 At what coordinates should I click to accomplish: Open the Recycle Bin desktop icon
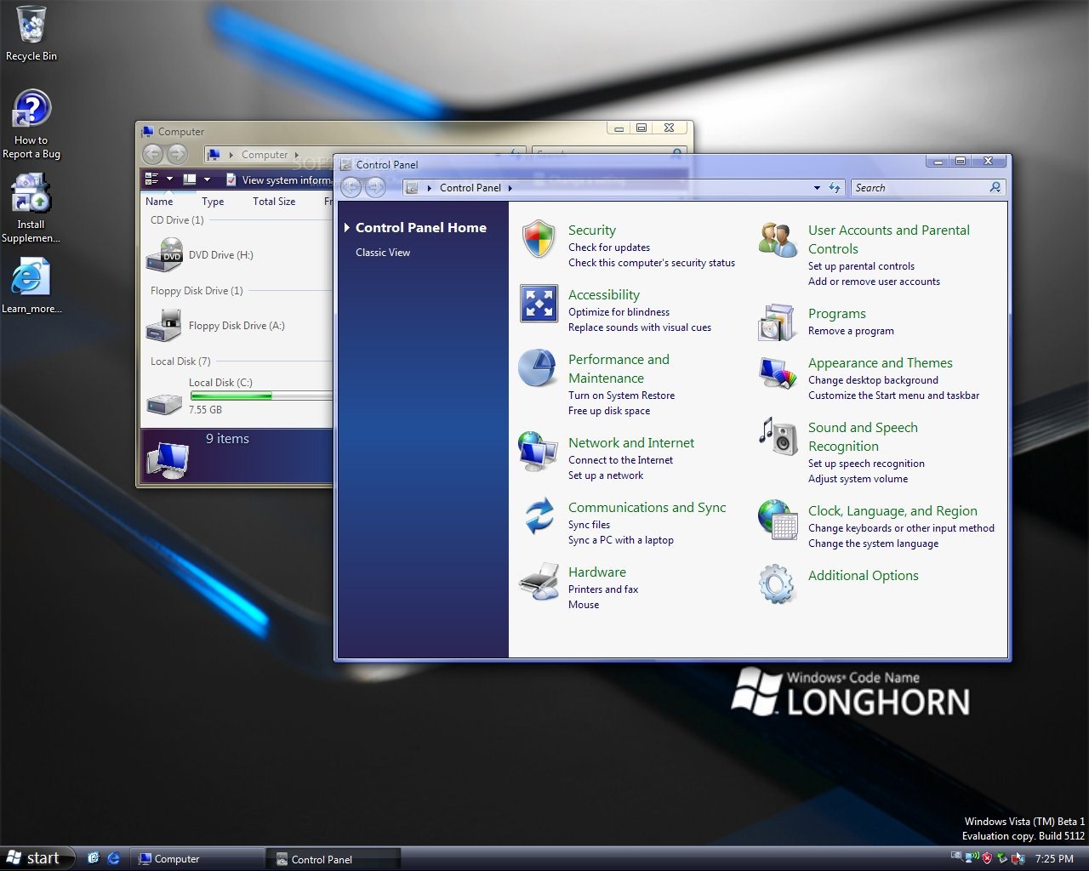(x=31, y=33)
